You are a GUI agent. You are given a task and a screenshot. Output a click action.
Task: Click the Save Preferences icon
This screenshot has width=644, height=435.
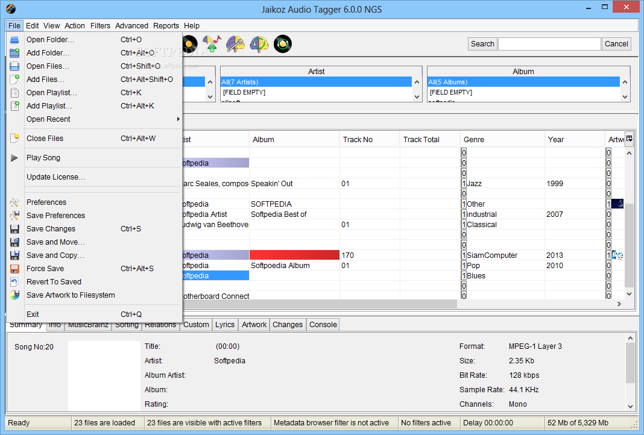point(14,216)
